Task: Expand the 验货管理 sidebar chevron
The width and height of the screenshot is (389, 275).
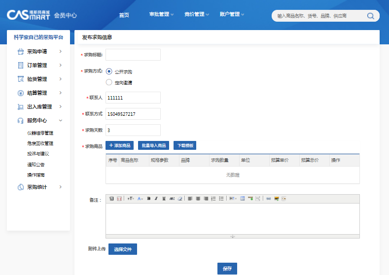Action: pos(60,79)
